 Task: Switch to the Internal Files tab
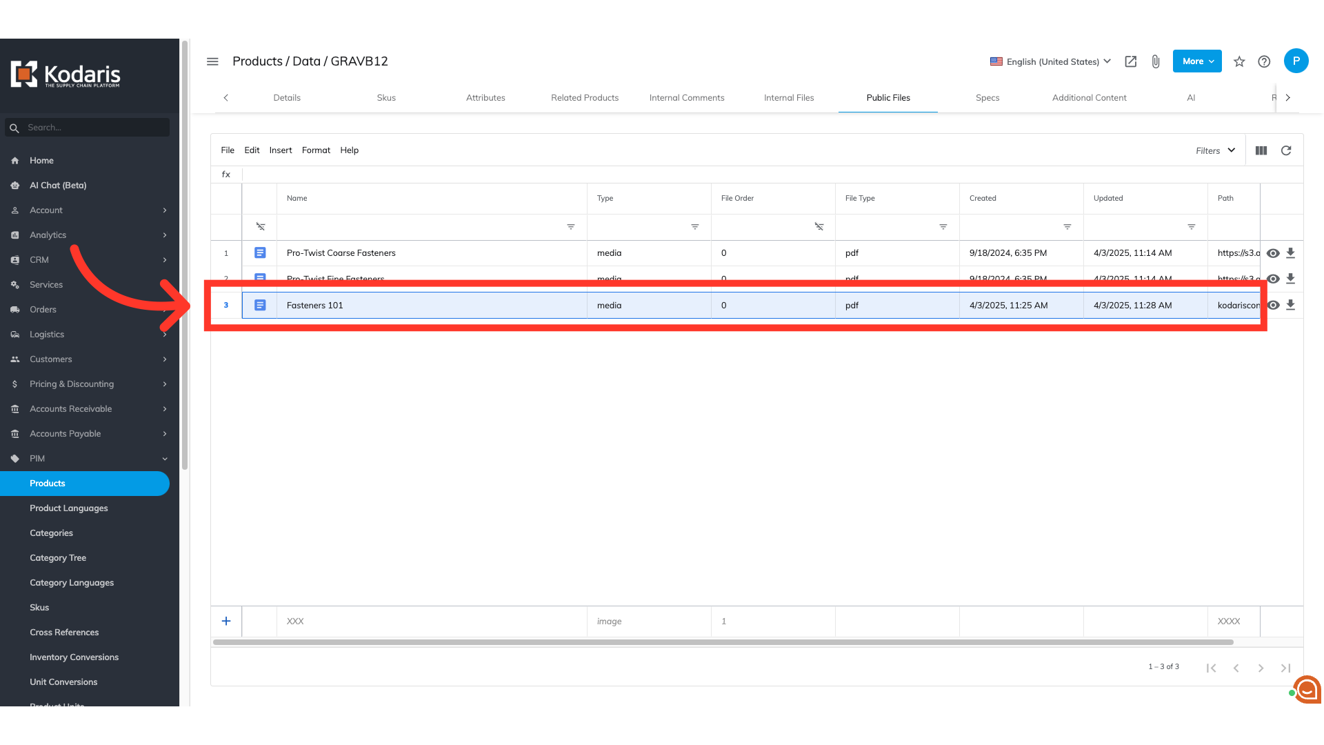(788, 98)
